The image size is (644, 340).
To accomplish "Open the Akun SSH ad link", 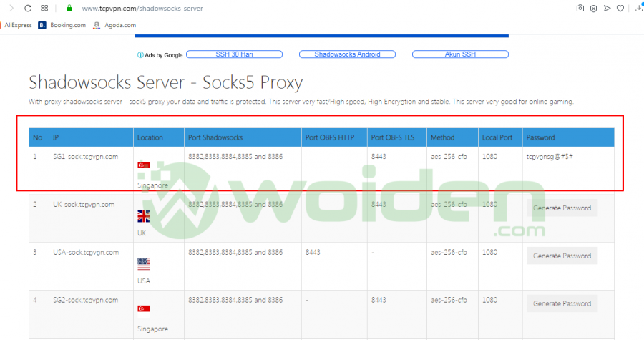I will click(460, 54).
